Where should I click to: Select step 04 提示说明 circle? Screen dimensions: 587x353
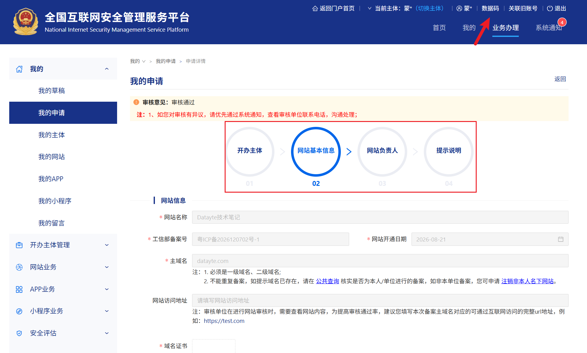449,152
